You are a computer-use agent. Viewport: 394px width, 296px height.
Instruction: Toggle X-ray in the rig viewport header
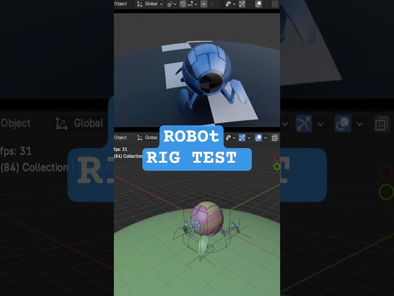275,138
